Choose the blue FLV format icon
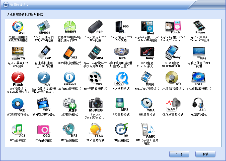Image resolution: width=226 pixels, height=161 pixels. pos(44,79)
